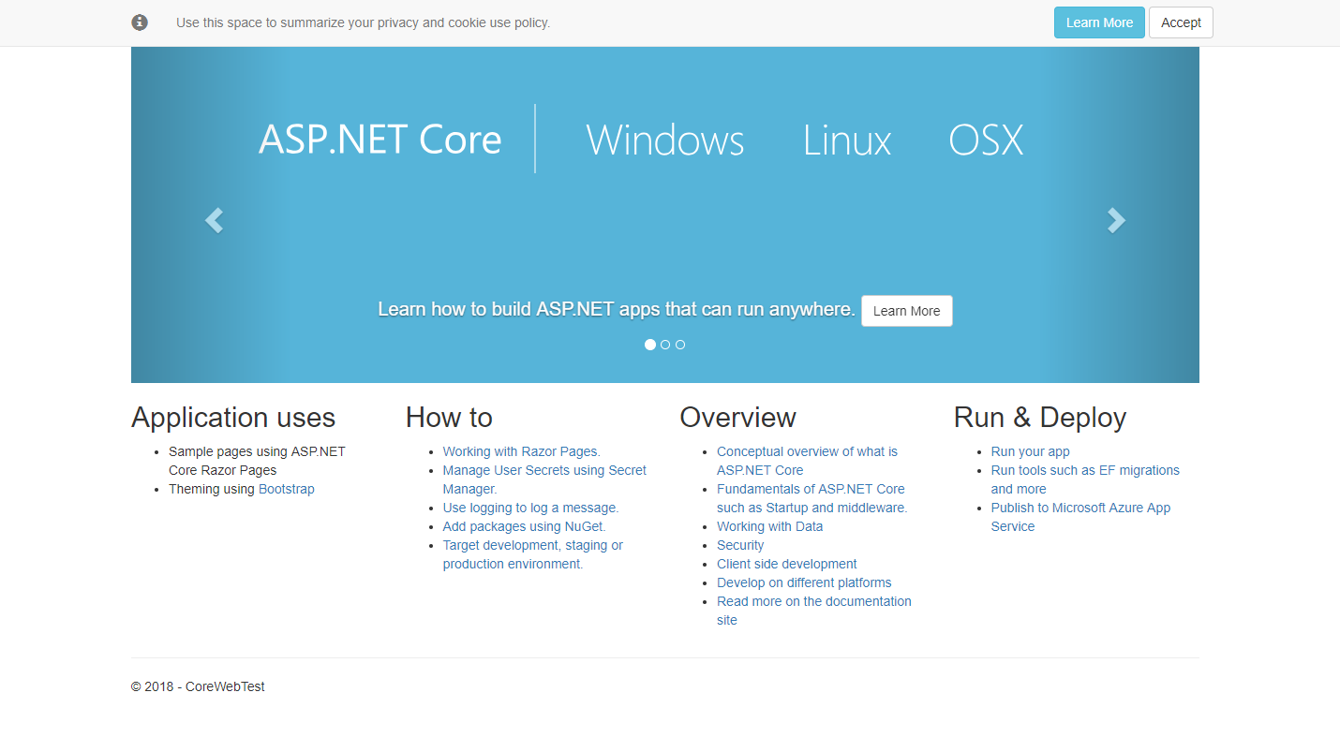This screenshot has width=1340, height=737.
Task: Click the Linux text in the banner
Action: tap(847, 140)
